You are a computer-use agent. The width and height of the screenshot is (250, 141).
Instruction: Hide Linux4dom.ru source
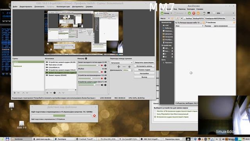[47, 67]
